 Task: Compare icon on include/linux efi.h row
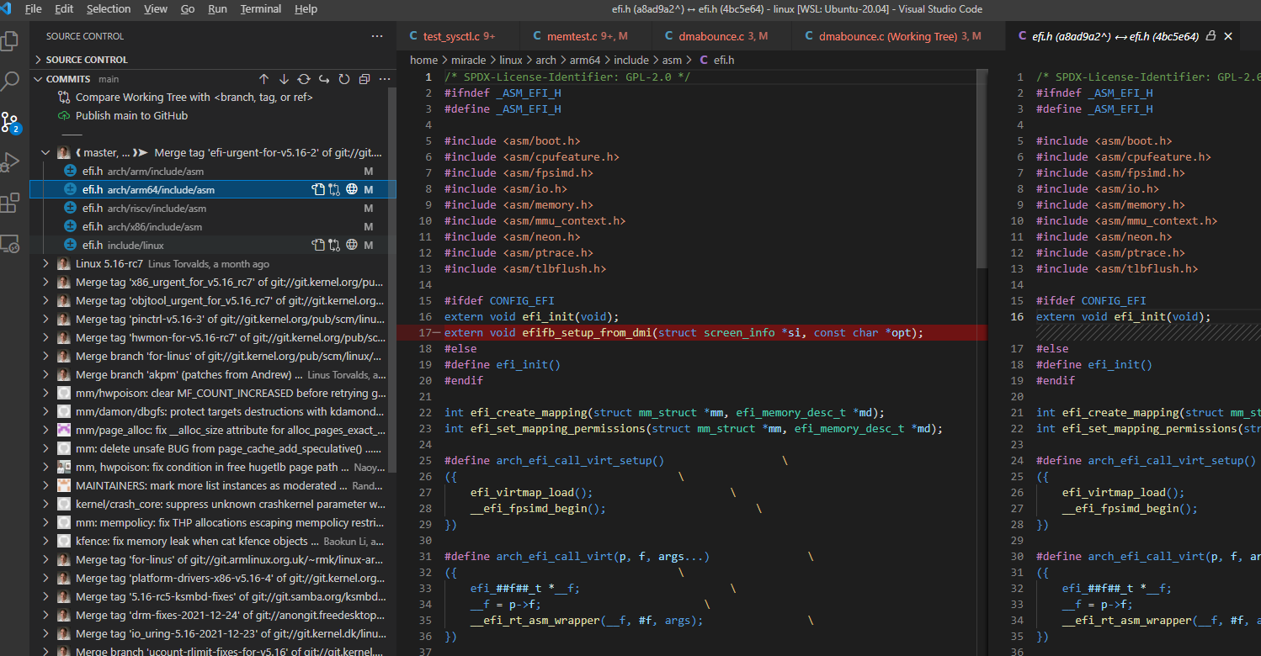[x=334, y=245]
